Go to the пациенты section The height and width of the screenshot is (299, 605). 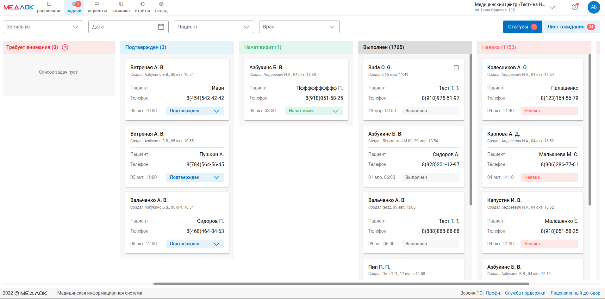[x=97, y=7]
